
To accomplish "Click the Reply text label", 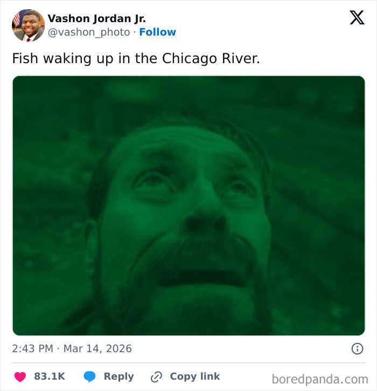I will tap(118, 376).
